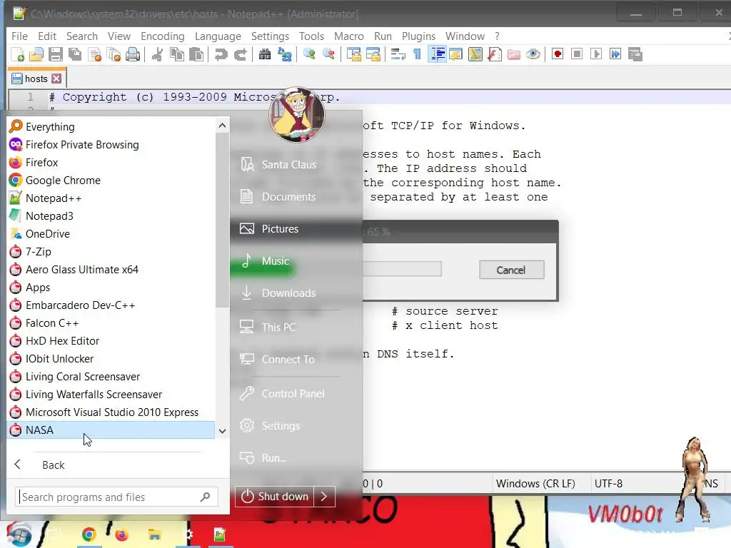Toggle Synchronize horizontal scrolling icon
This screenshot has height=548, width=731.
pyautogui.click(x=373, y=54)
